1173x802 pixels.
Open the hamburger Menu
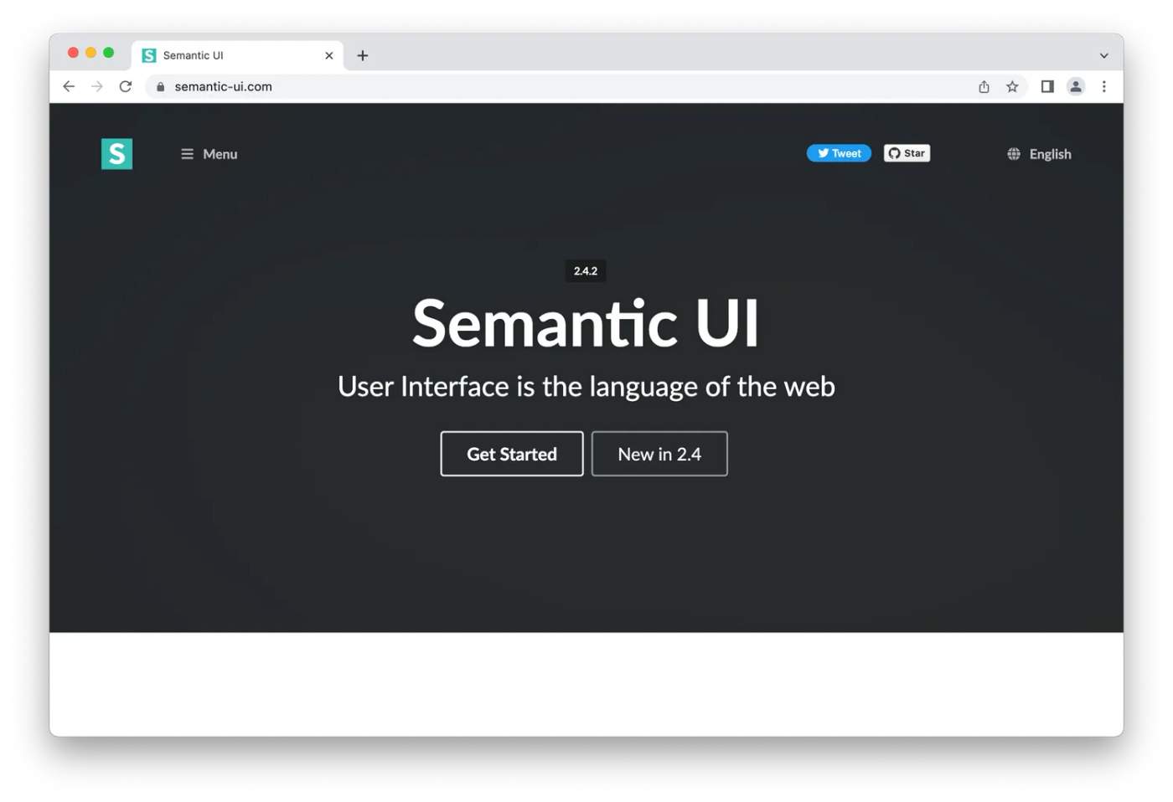[208, 154]
